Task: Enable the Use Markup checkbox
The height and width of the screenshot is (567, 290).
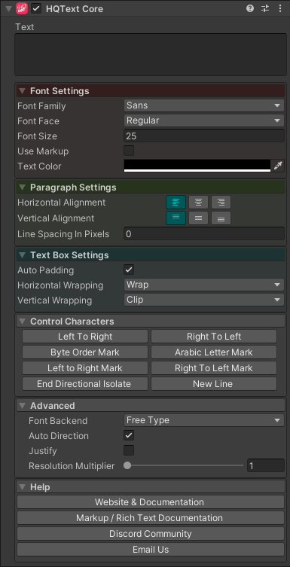Action: click(129, 151)
